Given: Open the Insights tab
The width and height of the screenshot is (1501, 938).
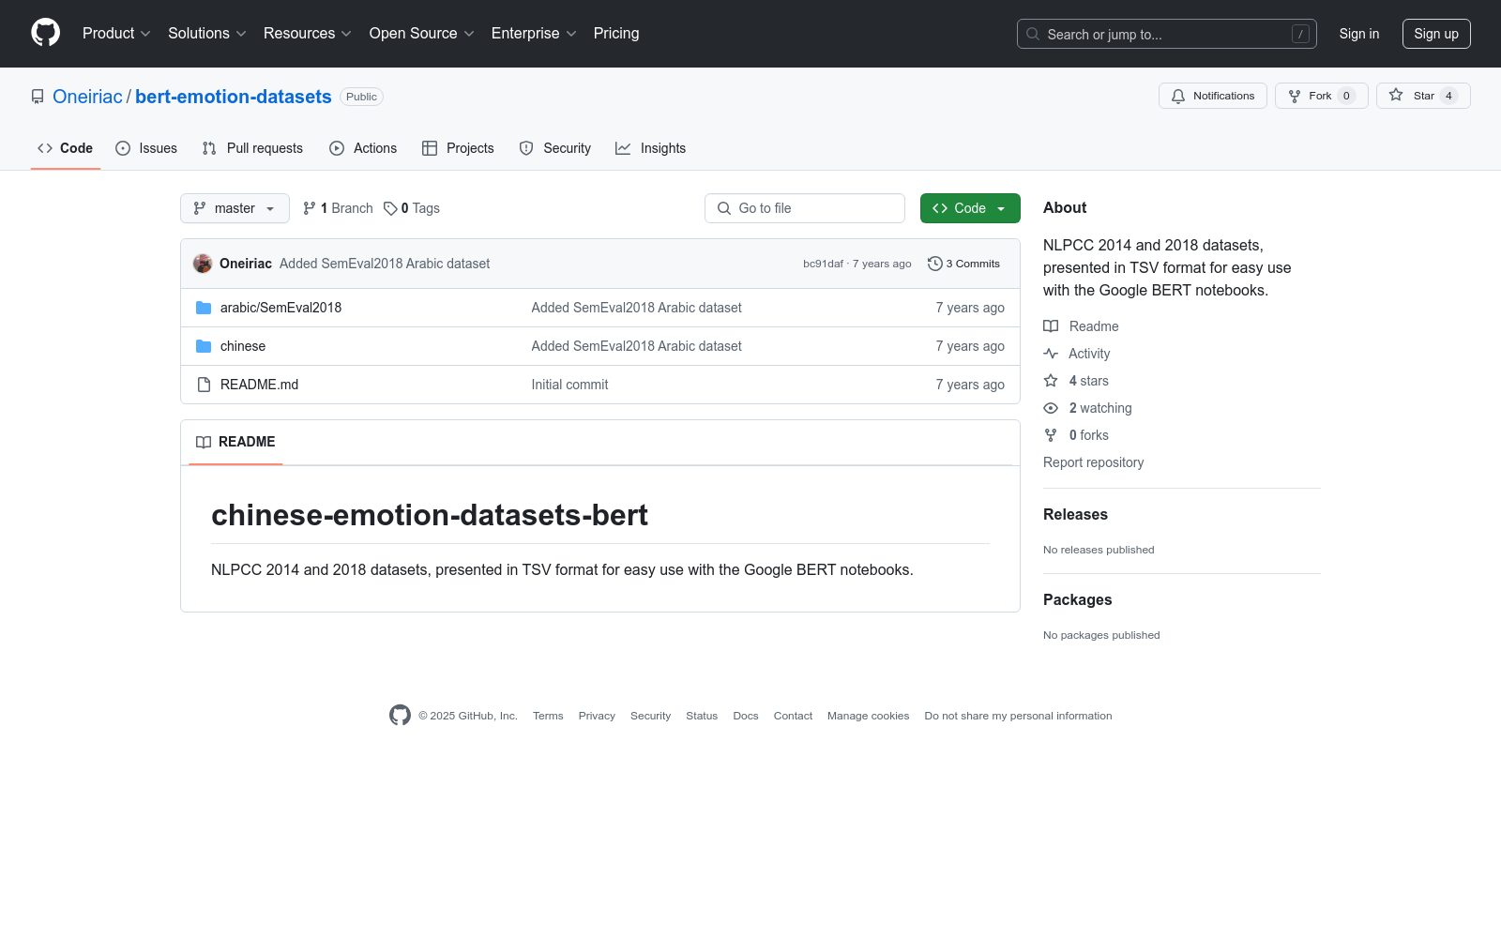Looking at the screenshot, I should [650, 148].
